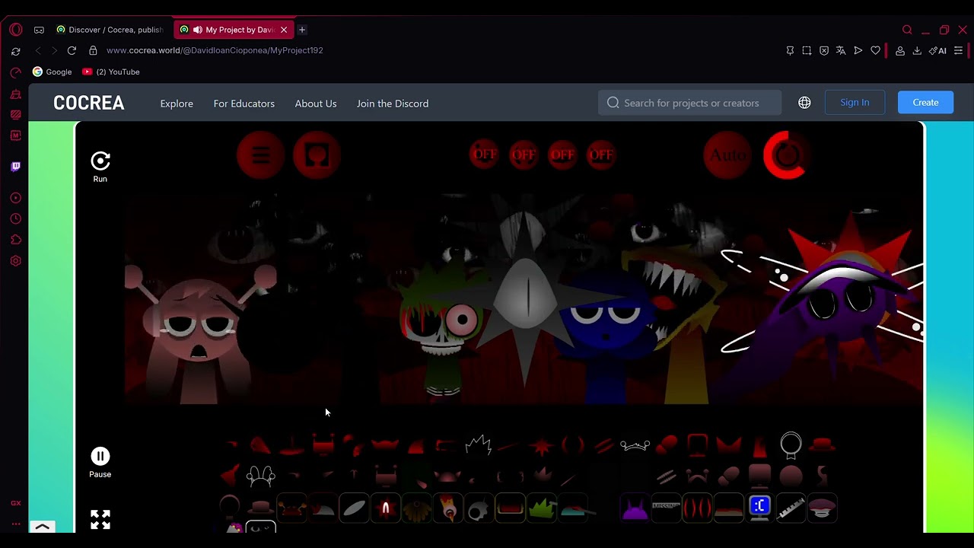Select the MISSING label icon
Screen dimensions: 974x548
(666, 507)
